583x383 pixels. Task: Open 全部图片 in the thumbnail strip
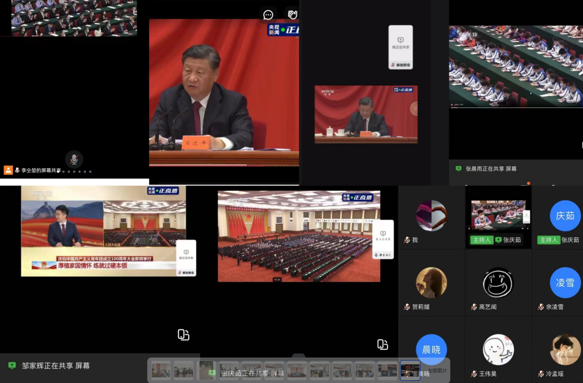[x=437, y=370]
